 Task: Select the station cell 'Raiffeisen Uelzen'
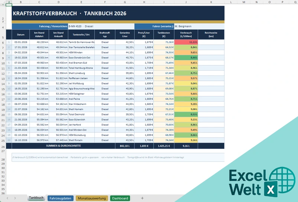(x=81, y=78)
